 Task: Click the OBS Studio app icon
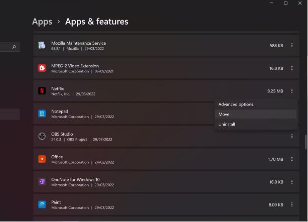(42, 136)
